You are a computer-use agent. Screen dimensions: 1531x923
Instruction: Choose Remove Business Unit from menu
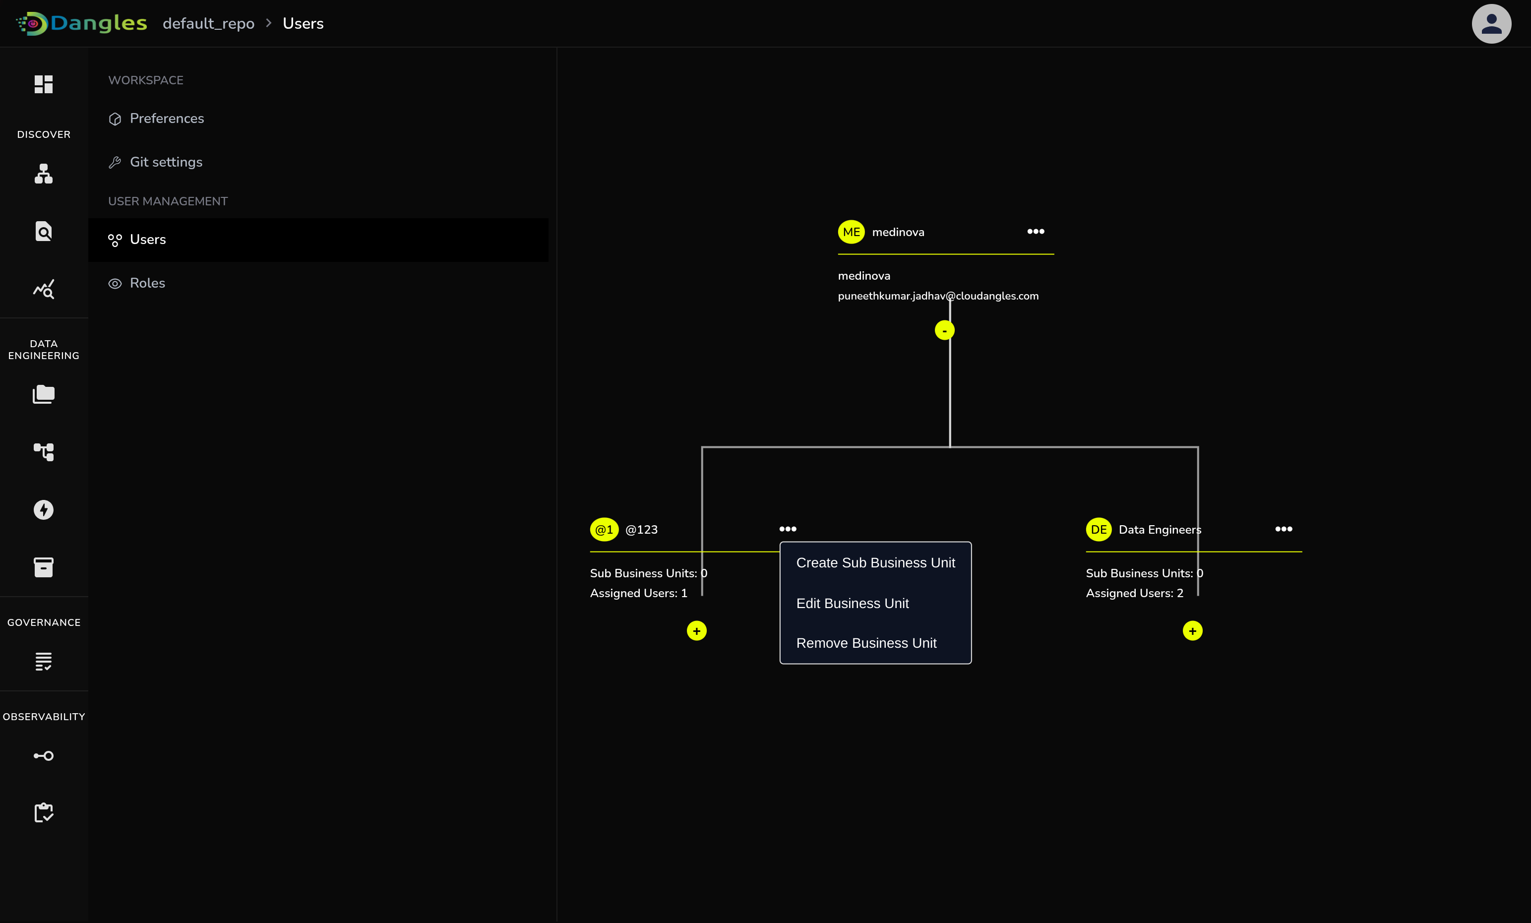[x=865, y=643]
